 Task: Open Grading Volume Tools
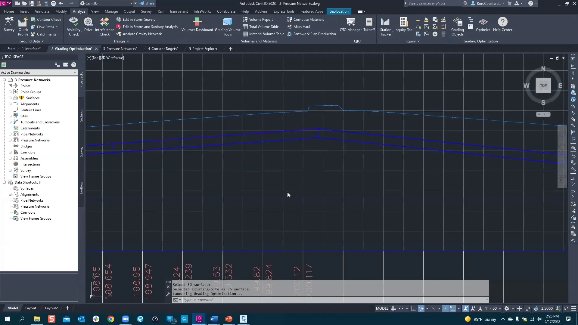point(228,26)
